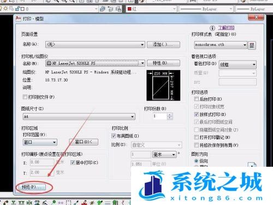Enable the 后台打印(K) checkbox
The width and height of the screenshot is (273, 205).
point(196,99)
